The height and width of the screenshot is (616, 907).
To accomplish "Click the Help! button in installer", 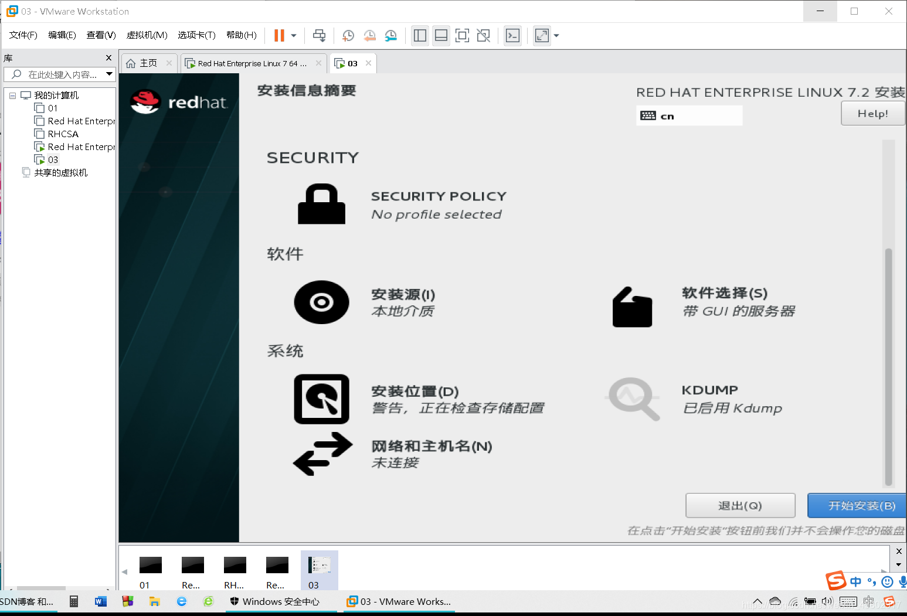I will (x=872, y=113).
